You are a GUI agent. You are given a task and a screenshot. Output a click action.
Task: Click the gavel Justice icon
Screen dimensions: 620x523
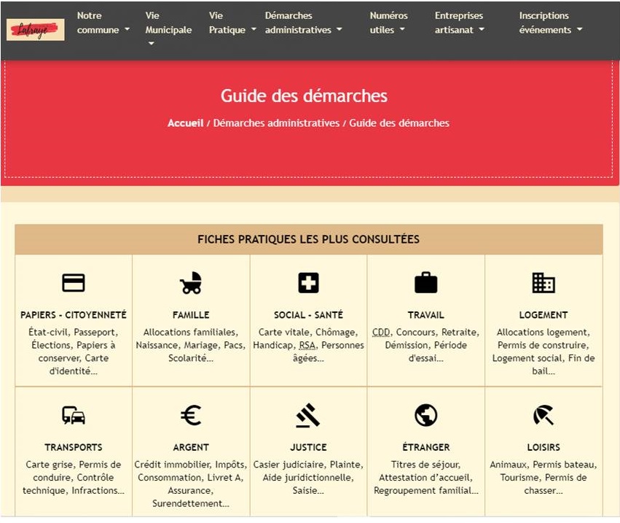pyautogui.click(x=308, y=416)
